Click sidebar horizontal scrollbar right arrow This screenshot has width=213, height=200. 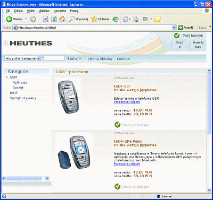coord(47,178)
